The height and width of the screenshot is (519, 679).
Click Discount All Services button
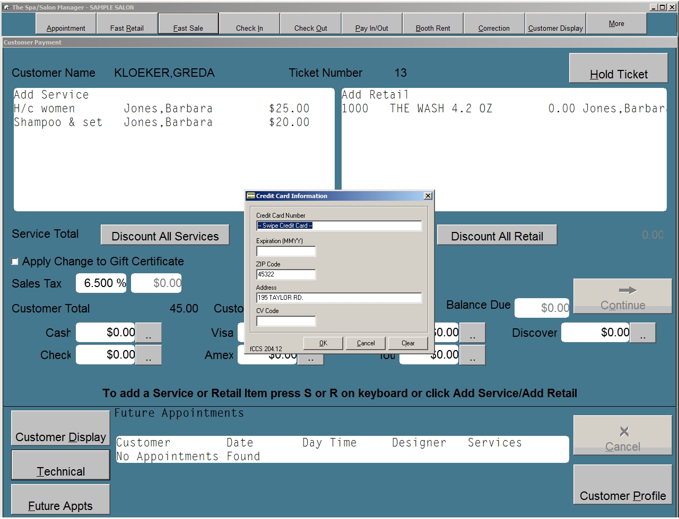[x=165, y=235]
